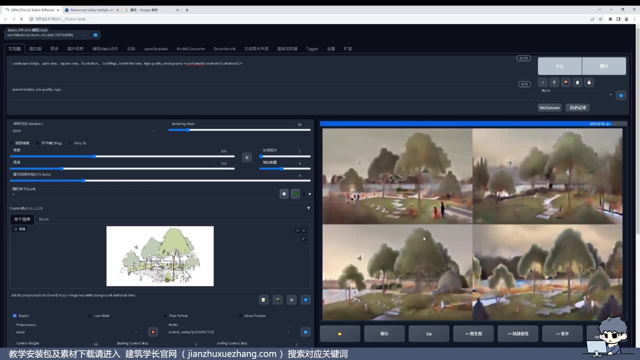Refresh the ControlNet model list
The height and width of the screenshot is (360, 640).
(x=305, y=332)
